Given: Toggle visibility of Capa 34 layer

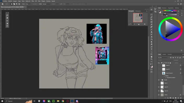Looking at the screenshot, I should 159,87.
